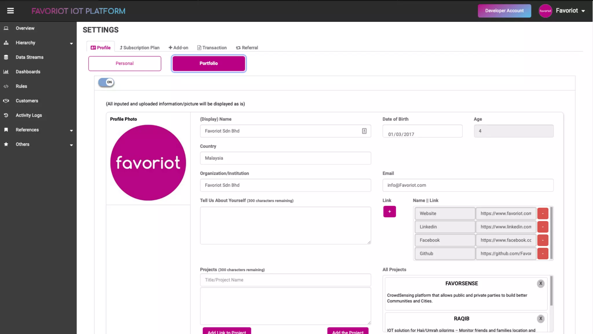The height and width of the screenshot is (334, 593).
Task: Click the Rules code icon
Action: pyautogui.click(x=6, y=86)
